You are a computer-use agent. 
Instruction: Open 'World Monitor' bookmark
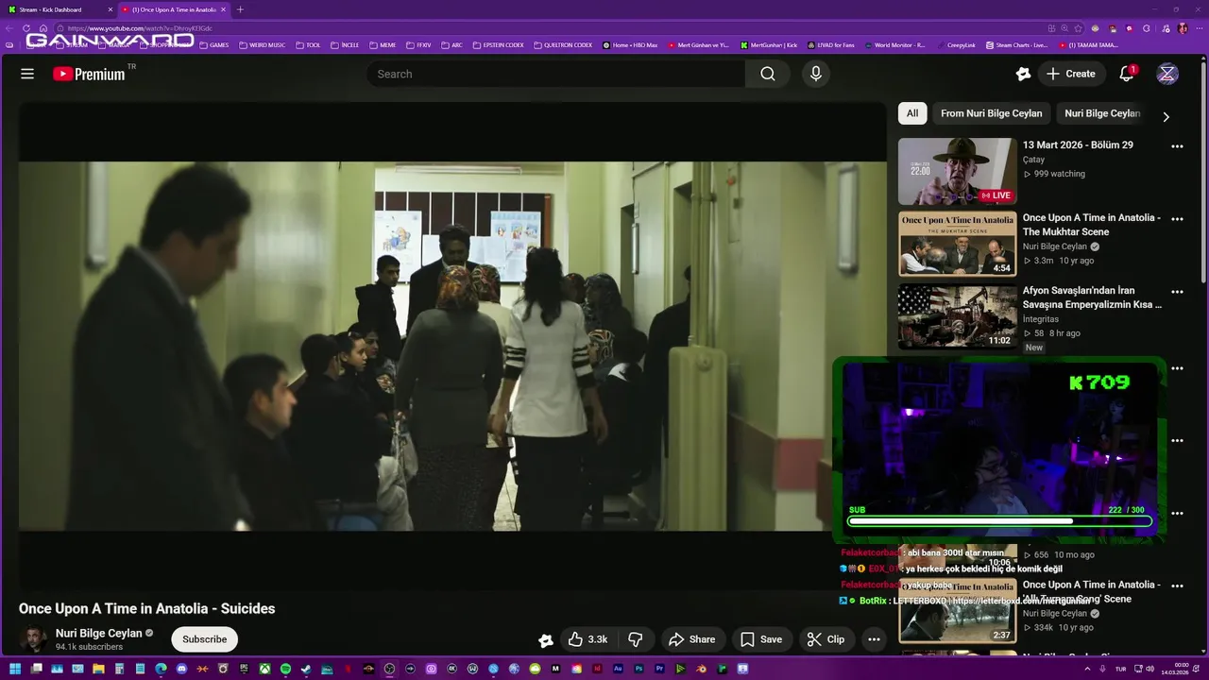pyautogui.click(x=894, y=45)
